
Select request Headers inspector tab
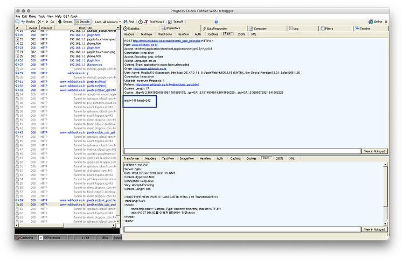point(129,34)
